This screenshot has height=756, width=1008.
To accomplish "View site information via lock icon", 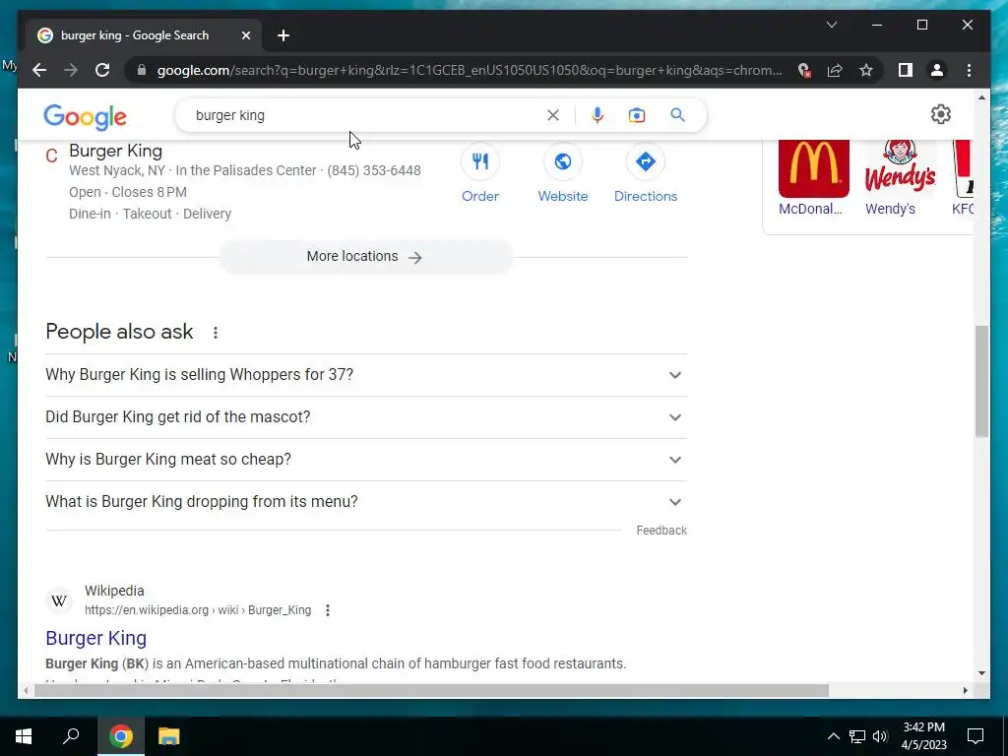I will click(142, 70).
